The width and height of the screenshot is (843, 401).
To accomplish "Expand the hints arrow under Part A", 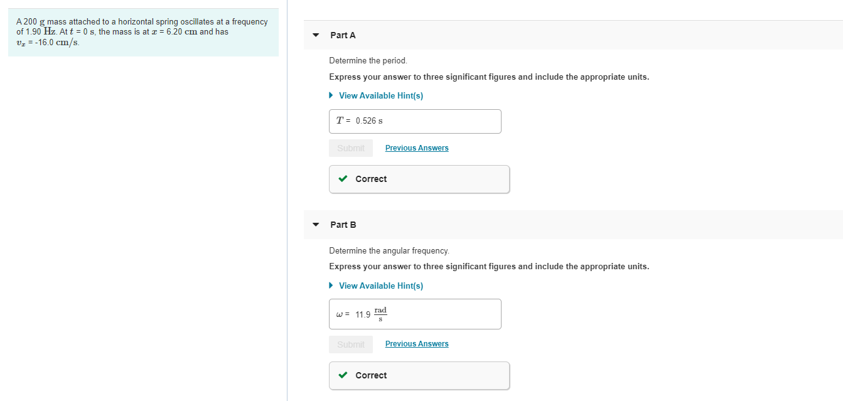I will pos(331,95).
